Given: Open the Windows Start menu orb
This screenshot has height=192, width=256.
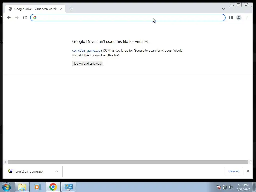Looking at the screenshot, I should pyautogui.click(x=7, y=187).
